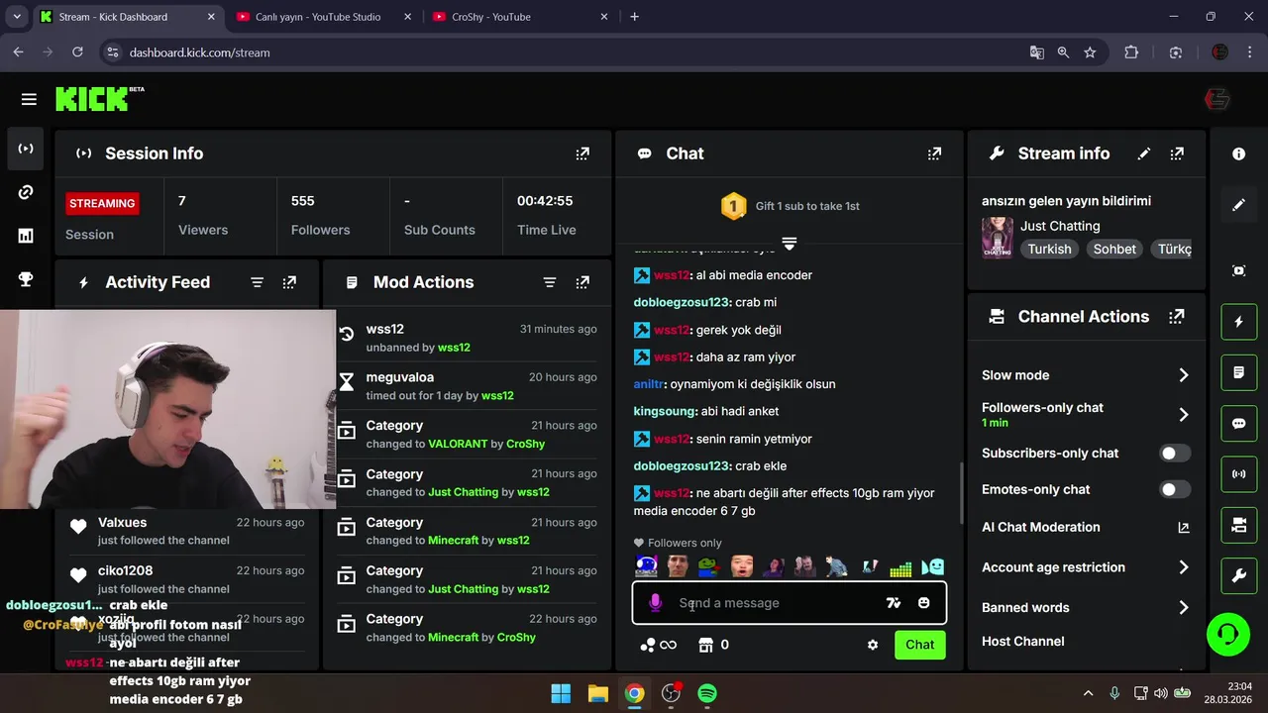
Task: Toggle Mod Actions widget document icon
Action: coord(1239,372)
